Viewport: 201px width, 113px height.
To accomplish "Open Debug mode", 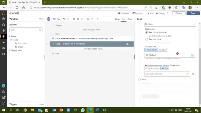I will [x=160, y=13].
